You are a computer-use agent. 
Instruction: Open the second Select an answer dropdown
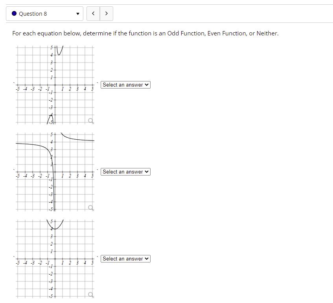(x=125, y=172)
